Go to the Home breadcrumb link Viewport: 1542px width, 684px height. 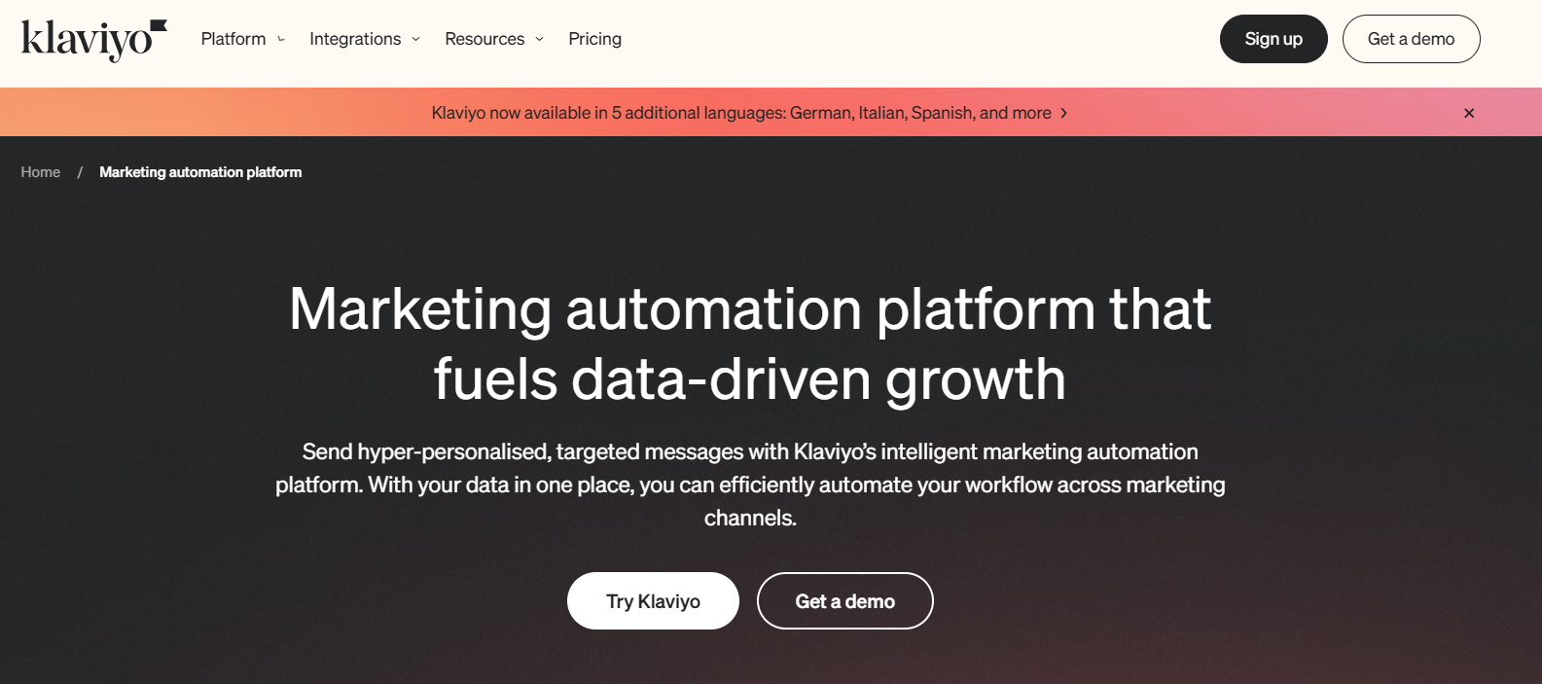tap(41, 172)
